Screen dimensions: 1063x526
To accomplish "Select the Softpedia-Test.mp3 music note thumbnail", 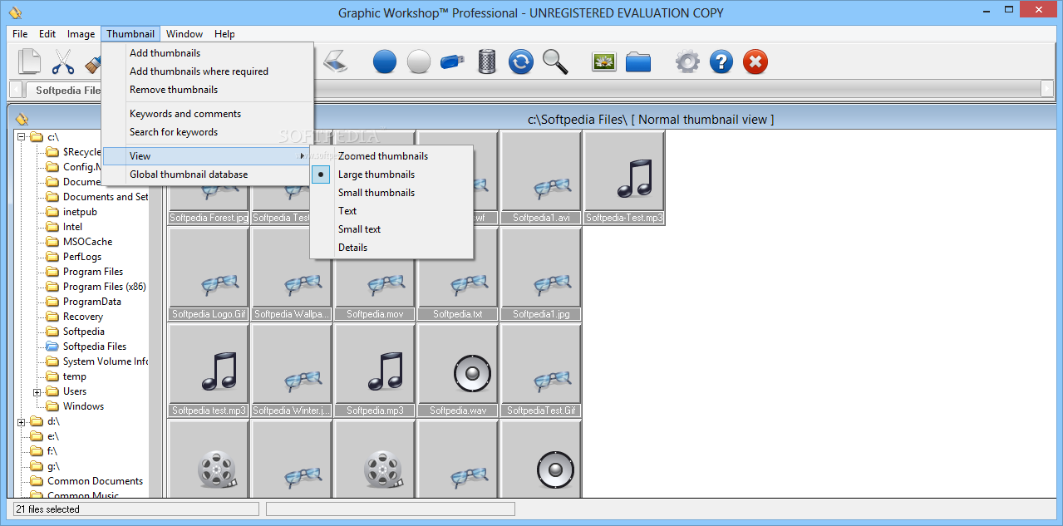I will (x=624, y=177).
